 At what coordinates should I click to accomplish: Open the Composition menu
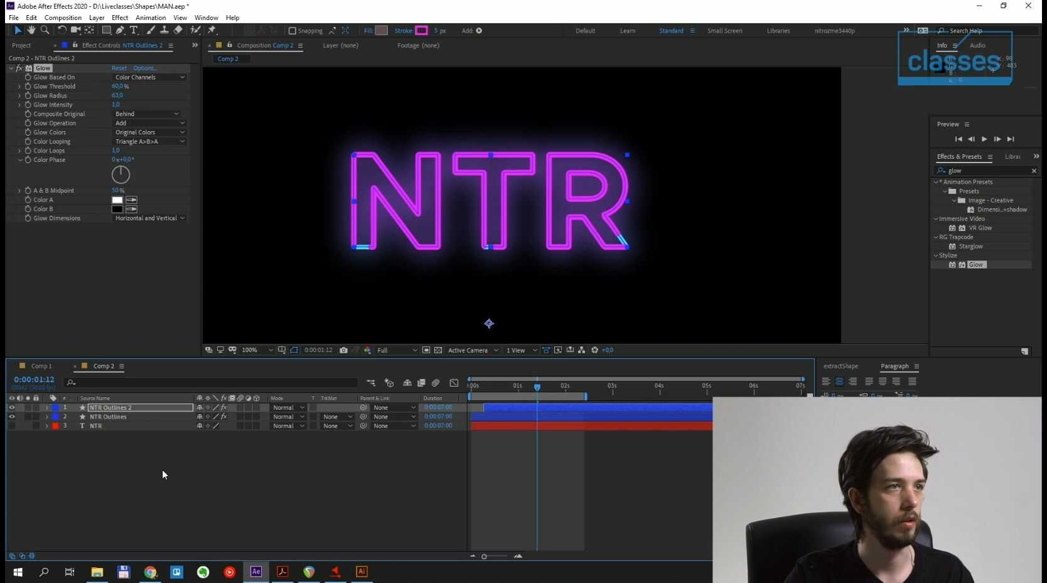point(63,18)
